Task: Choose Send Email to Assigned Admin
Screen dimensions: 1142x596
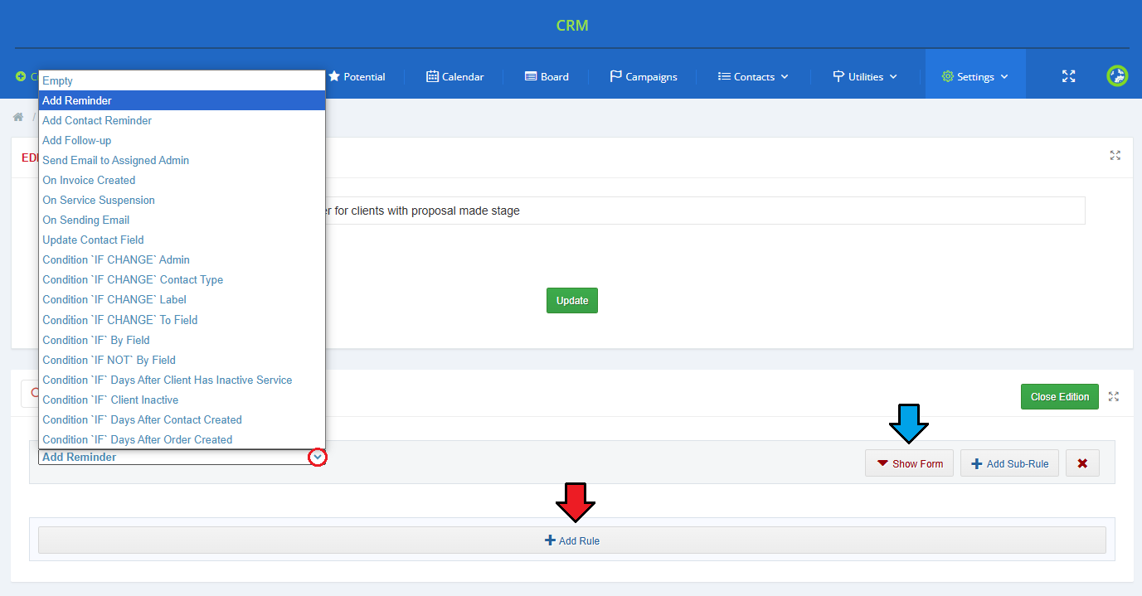Action: point(182,160)
